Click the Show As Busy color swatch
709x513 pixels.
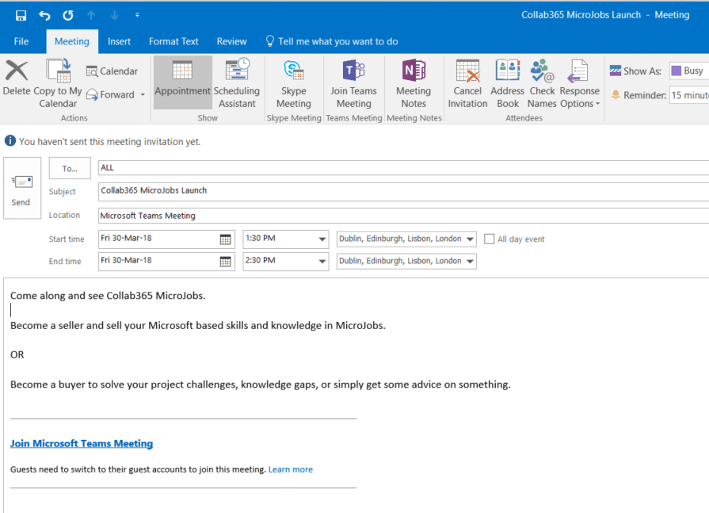coord(677,71)
